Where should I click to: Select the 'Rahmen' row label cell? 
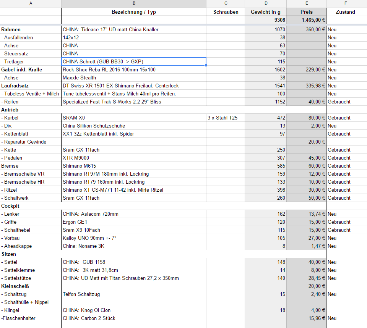pyautogui.click(x=31, y=29)
